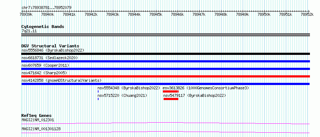
Task: Open the RefSeq Genes track title
Action: tap(36, 115)
